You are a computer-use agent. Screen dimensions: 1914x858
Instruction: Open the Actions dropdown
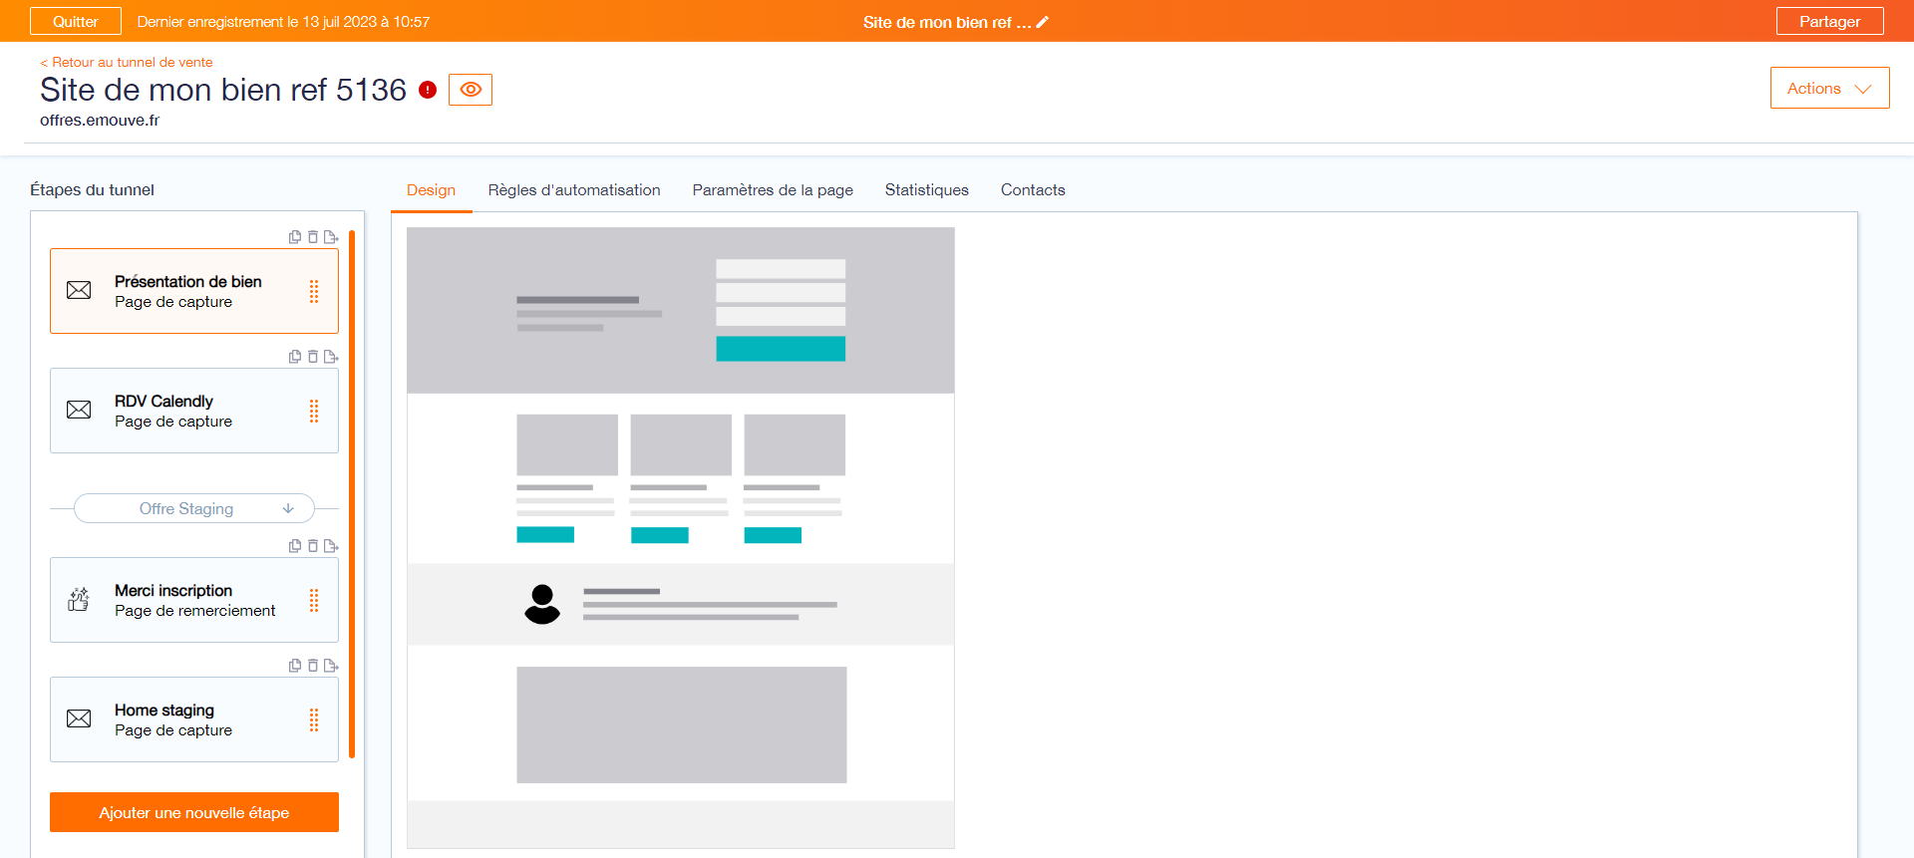[x=1829, y=88]
